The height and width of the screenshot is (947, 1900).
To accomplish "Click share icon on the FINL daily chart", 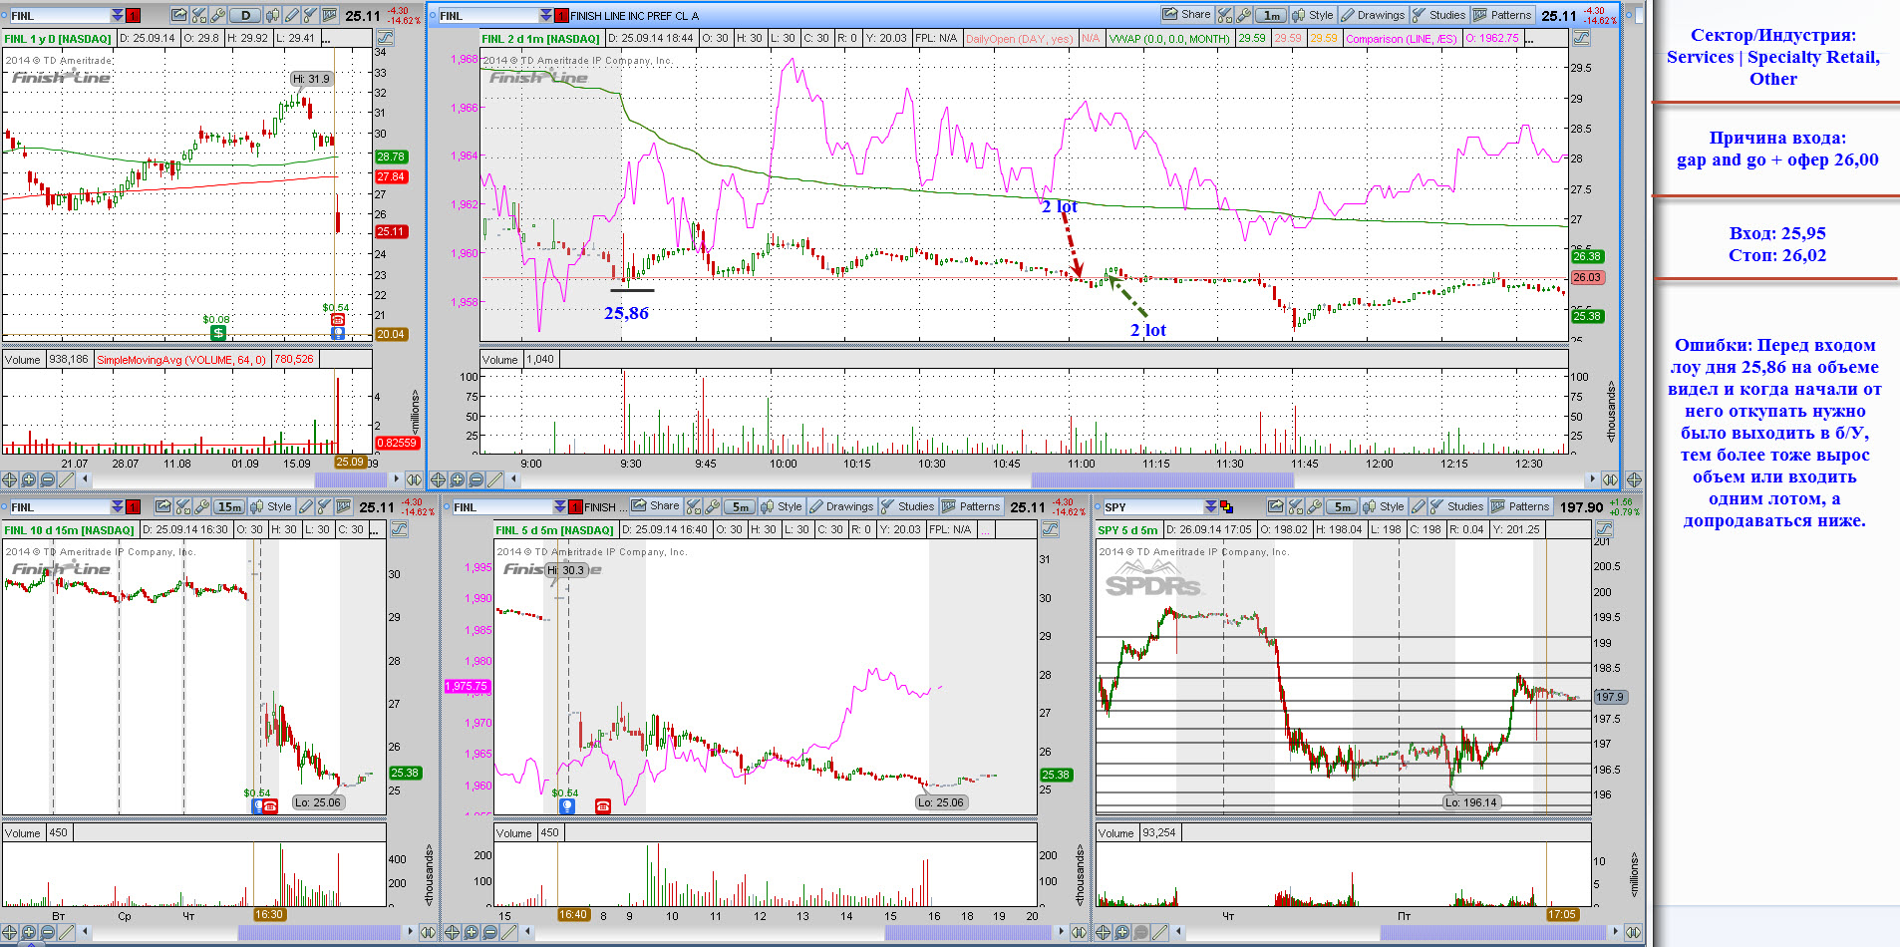I will 179,15.
